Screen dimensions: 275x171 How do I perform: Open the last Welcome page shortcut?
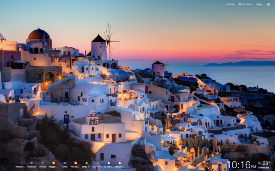point(120,163)
